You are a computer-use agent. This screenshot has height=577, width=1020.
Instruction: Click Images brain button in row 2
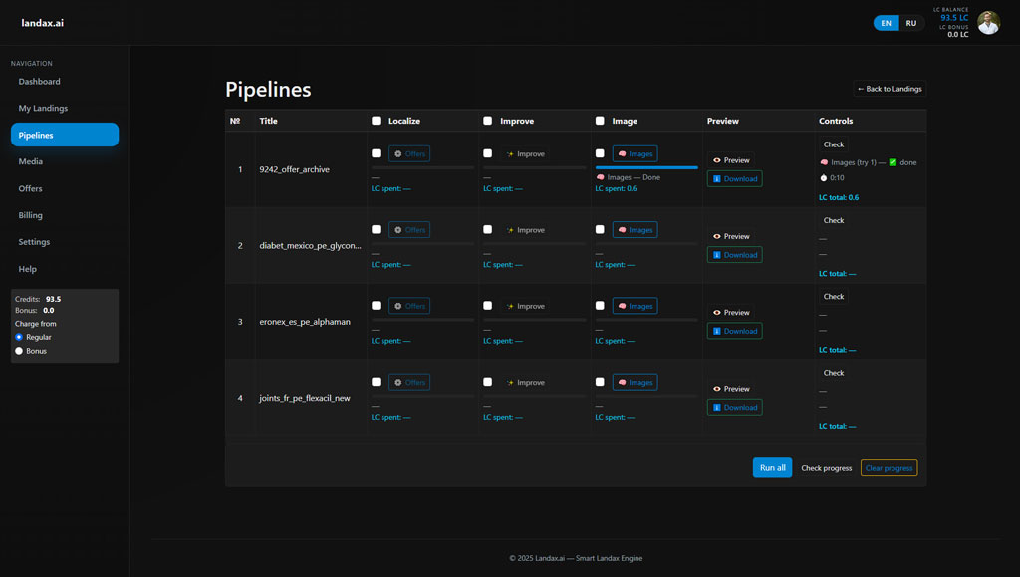tap(635, 230)
